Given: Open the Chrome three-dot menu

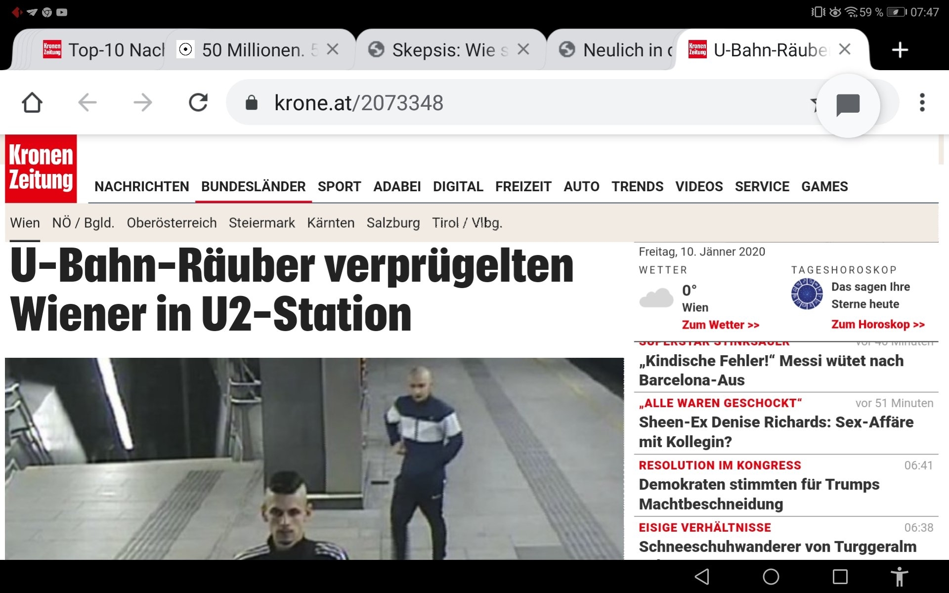Looking at the screenshot, I should (x=922, y=103).
